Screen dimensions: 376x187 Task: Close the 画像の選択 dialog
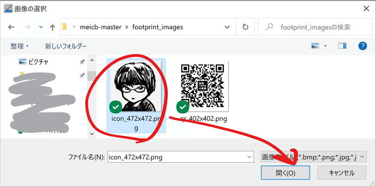pos(367,9)
